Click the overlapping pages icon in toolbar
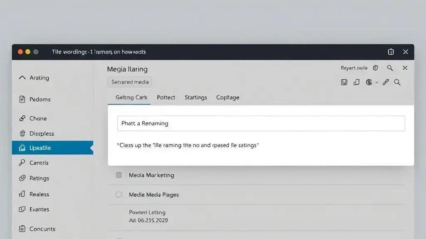The height and width of the screenshot is (239, 426). (356, 82)
